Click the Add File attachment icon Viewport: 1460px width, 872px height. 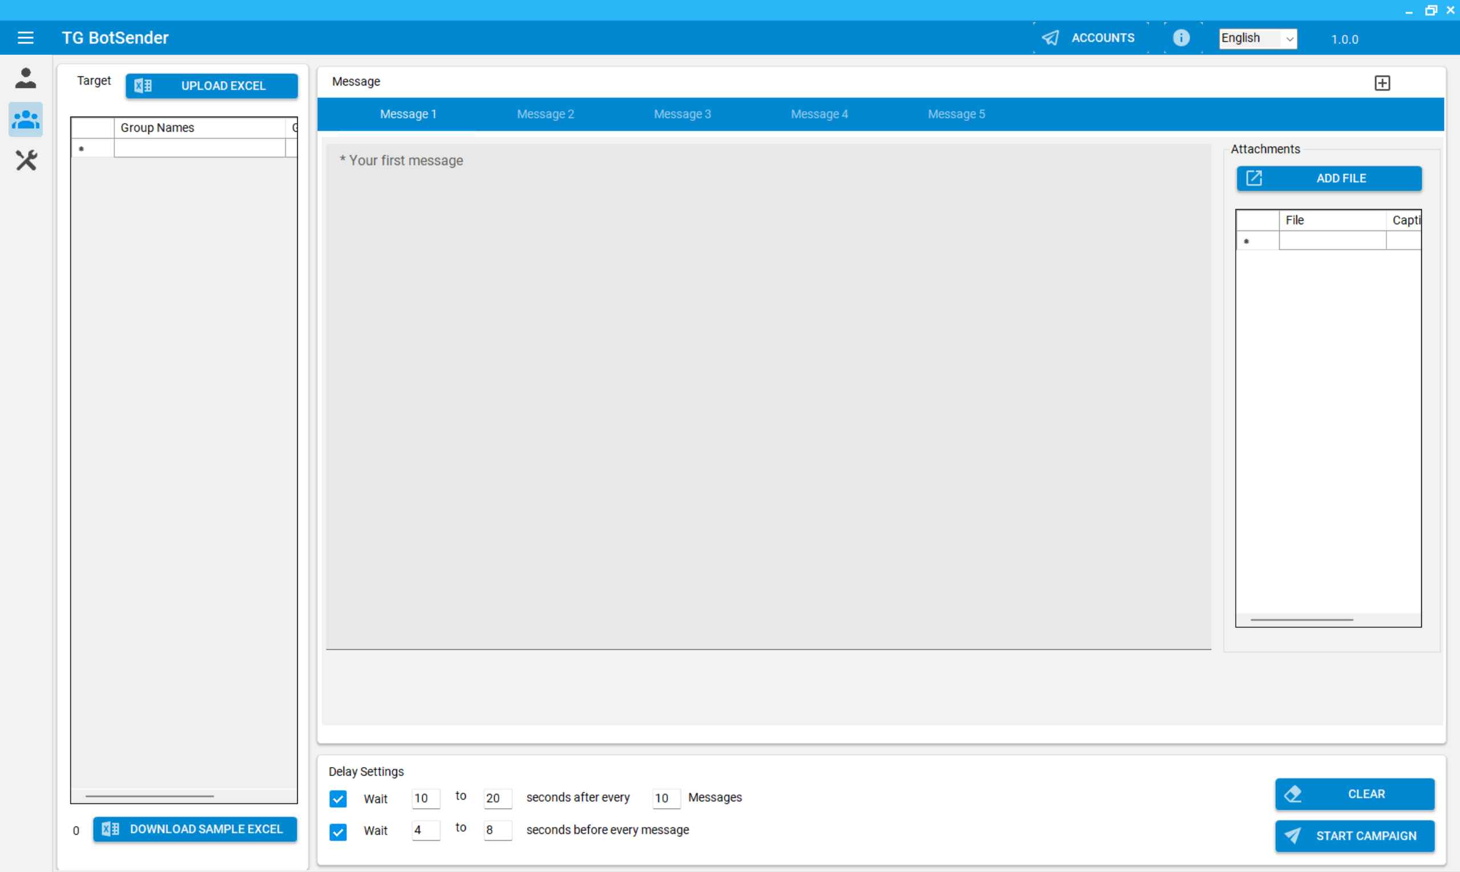pos(1255,178)
